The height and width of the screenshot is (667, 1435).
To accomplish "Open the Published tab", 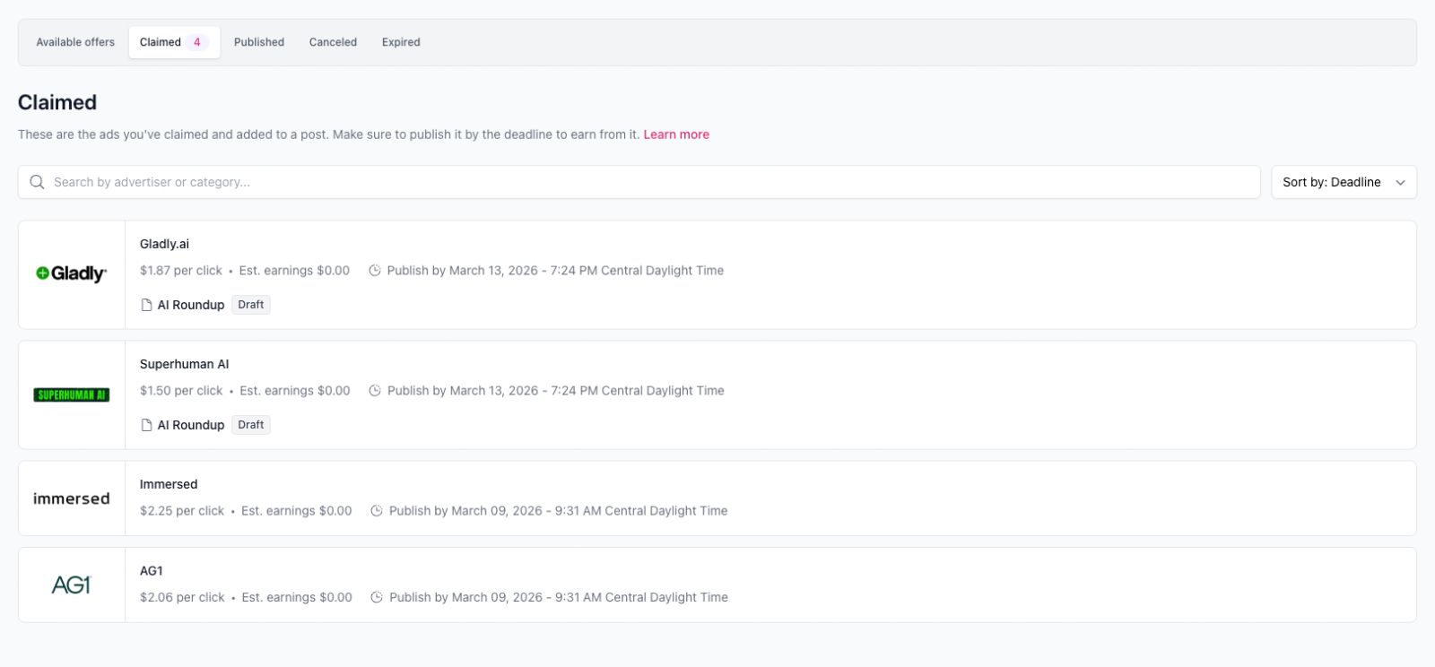I will (x=259, y=42).
